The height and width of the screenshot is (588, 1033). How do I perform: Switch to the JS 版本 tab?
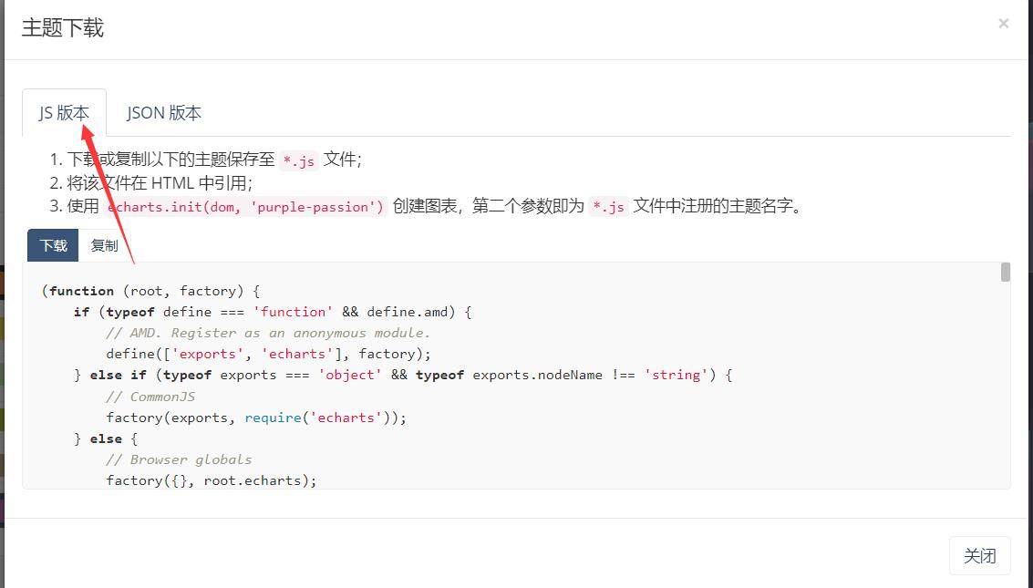pos(64,113)
